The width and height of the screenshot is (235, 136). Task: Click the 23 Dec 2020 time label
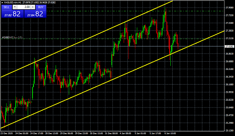pos(7,133)
